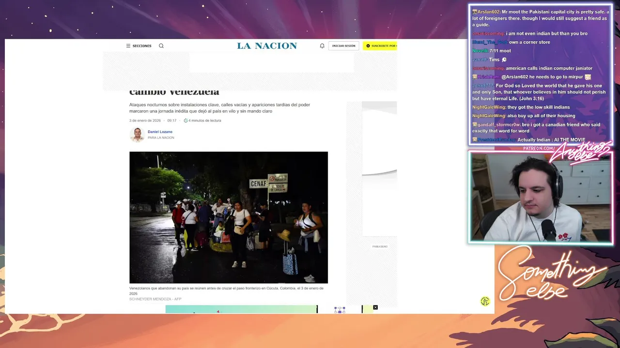Screen dimensions: 620x348
Task: Click the PUBLICIDAD label under side ad
Action: (x=380, y=246)
